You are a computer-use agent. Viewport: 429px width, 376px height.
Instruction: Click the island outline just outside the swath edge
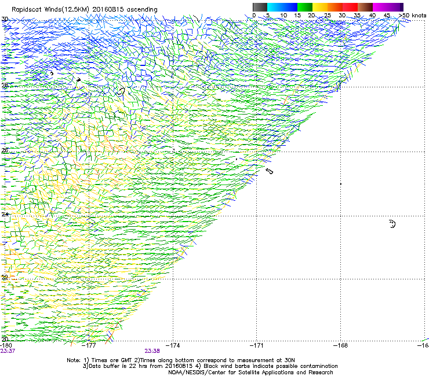click(270, 171)
